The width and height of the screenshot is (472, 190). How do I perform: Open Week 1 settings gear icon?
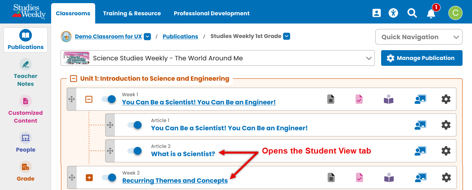point(446,100)
